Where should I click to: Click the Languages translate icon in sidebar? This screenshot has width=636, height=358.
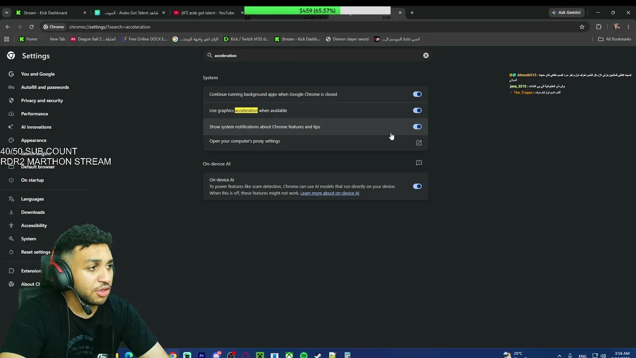coord(11,199)
